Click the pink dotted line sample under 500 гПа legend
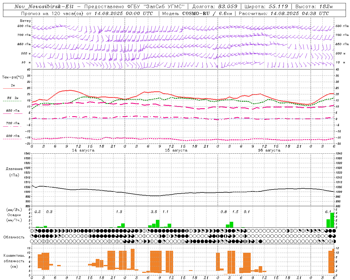 pos(12,139)
